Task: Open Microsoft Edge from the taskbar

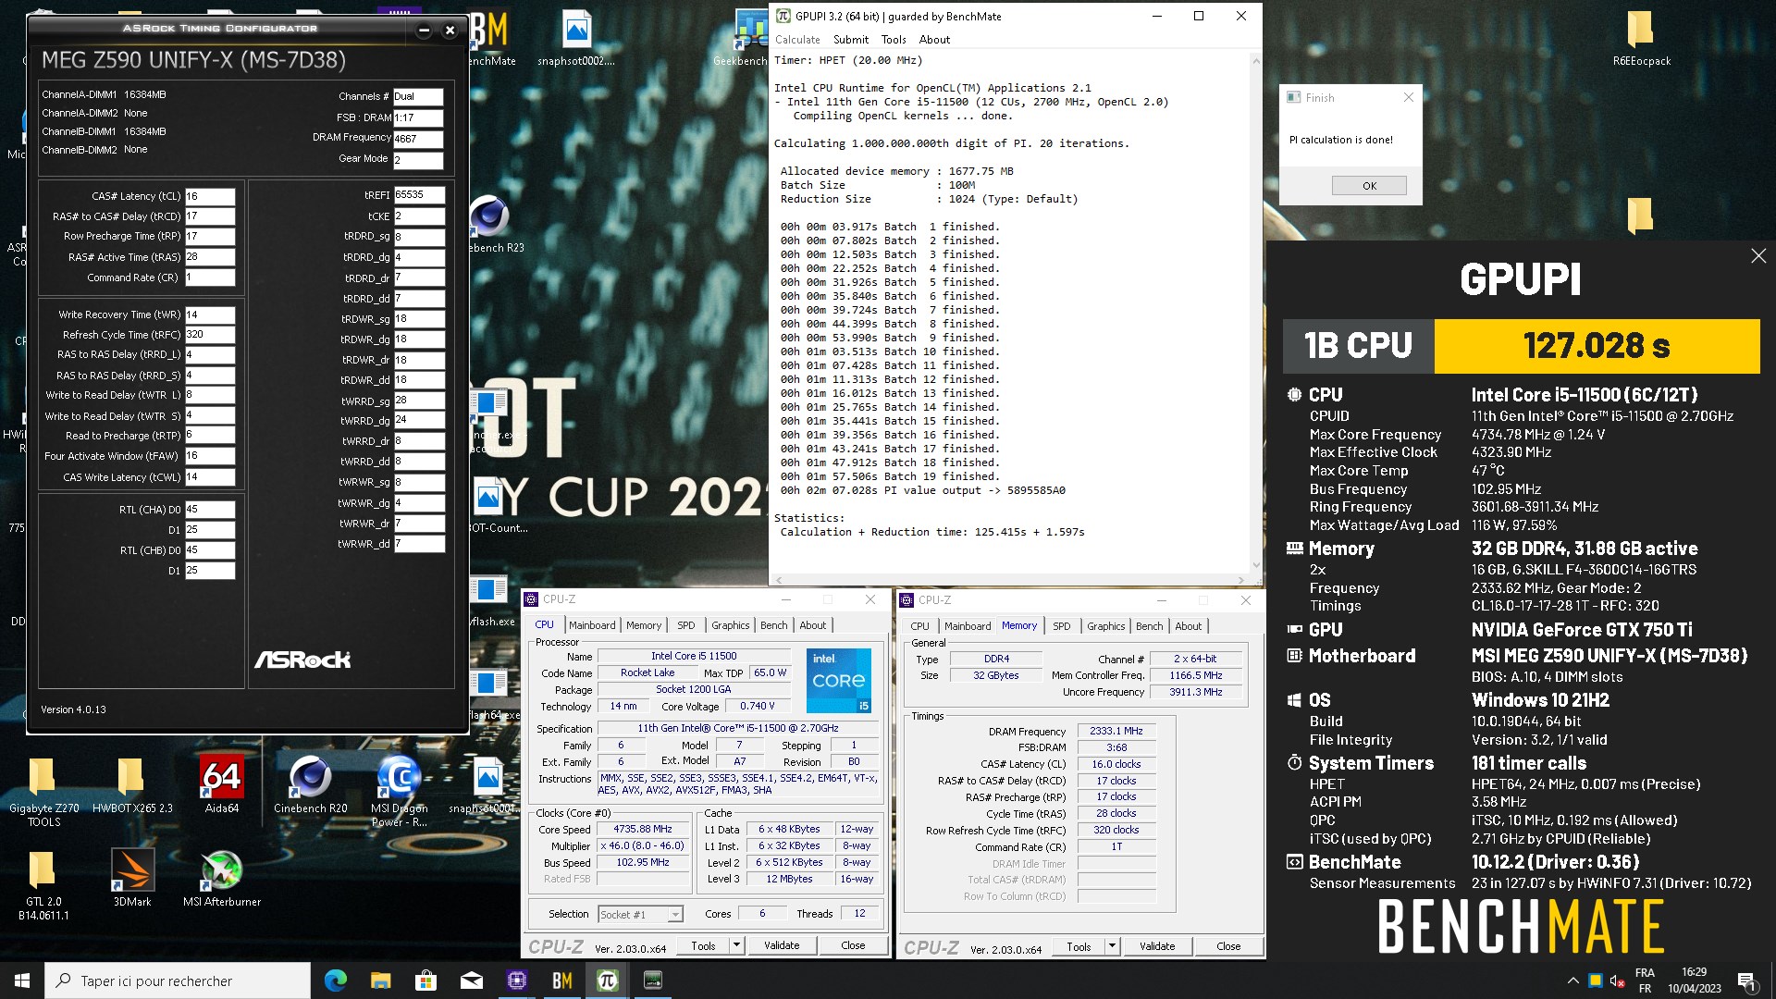Action: (336, 980)
